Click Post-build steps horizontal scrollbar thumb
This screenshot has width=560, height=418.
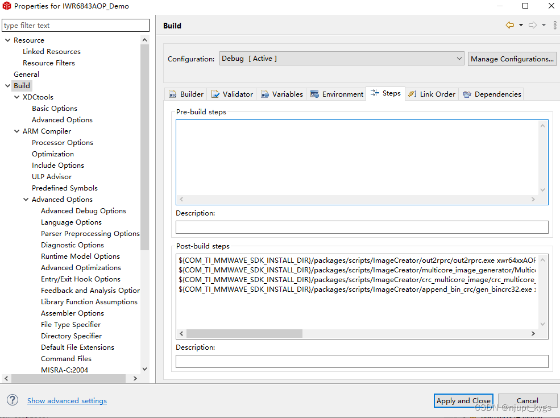point(244,333)
